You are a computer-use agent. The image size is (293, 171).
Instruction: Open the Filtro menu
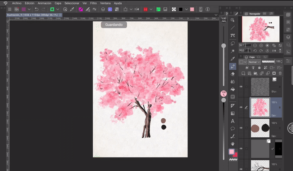pyautogui.click(x=93, y=3)
